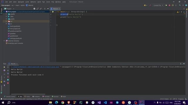Viewport: 188px width, 105px height.
Task: Hide the Run tool window with its minus icon
Action: pyautogui.click(x=184, y=64)
